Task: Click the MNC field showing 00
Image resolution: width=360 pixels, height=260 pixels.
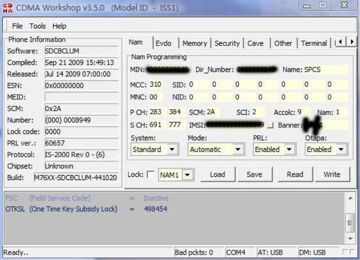Action: [x=156, y=97]
